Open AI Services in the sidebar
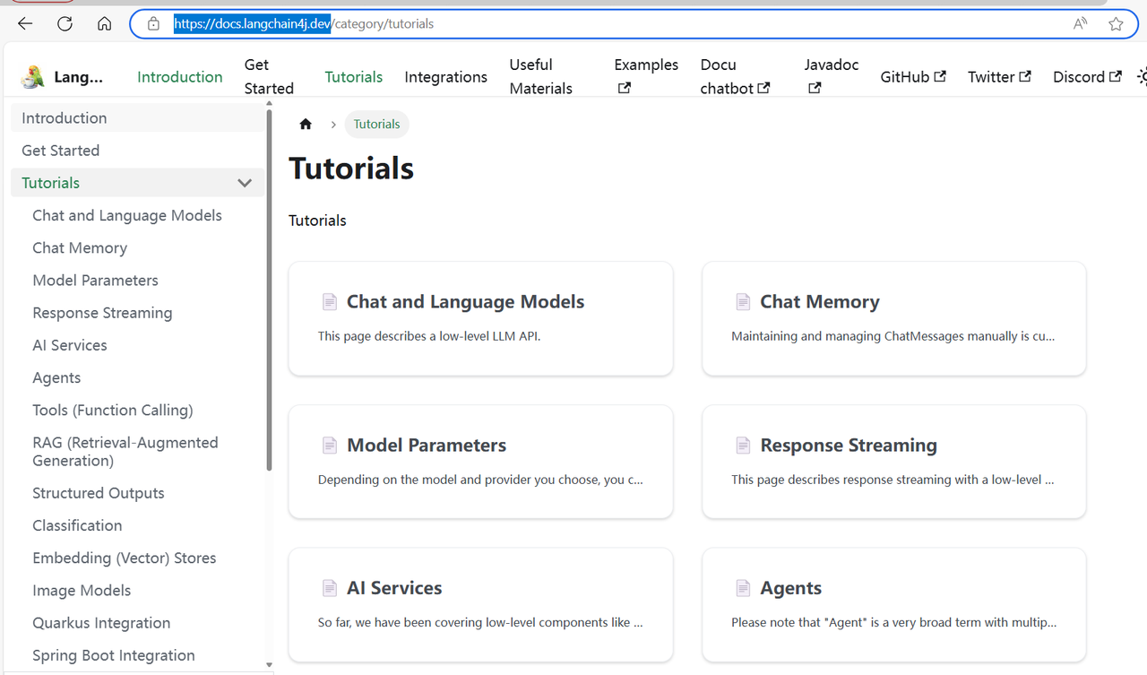The image size is (1147, 675). click(x=70, y=345)
